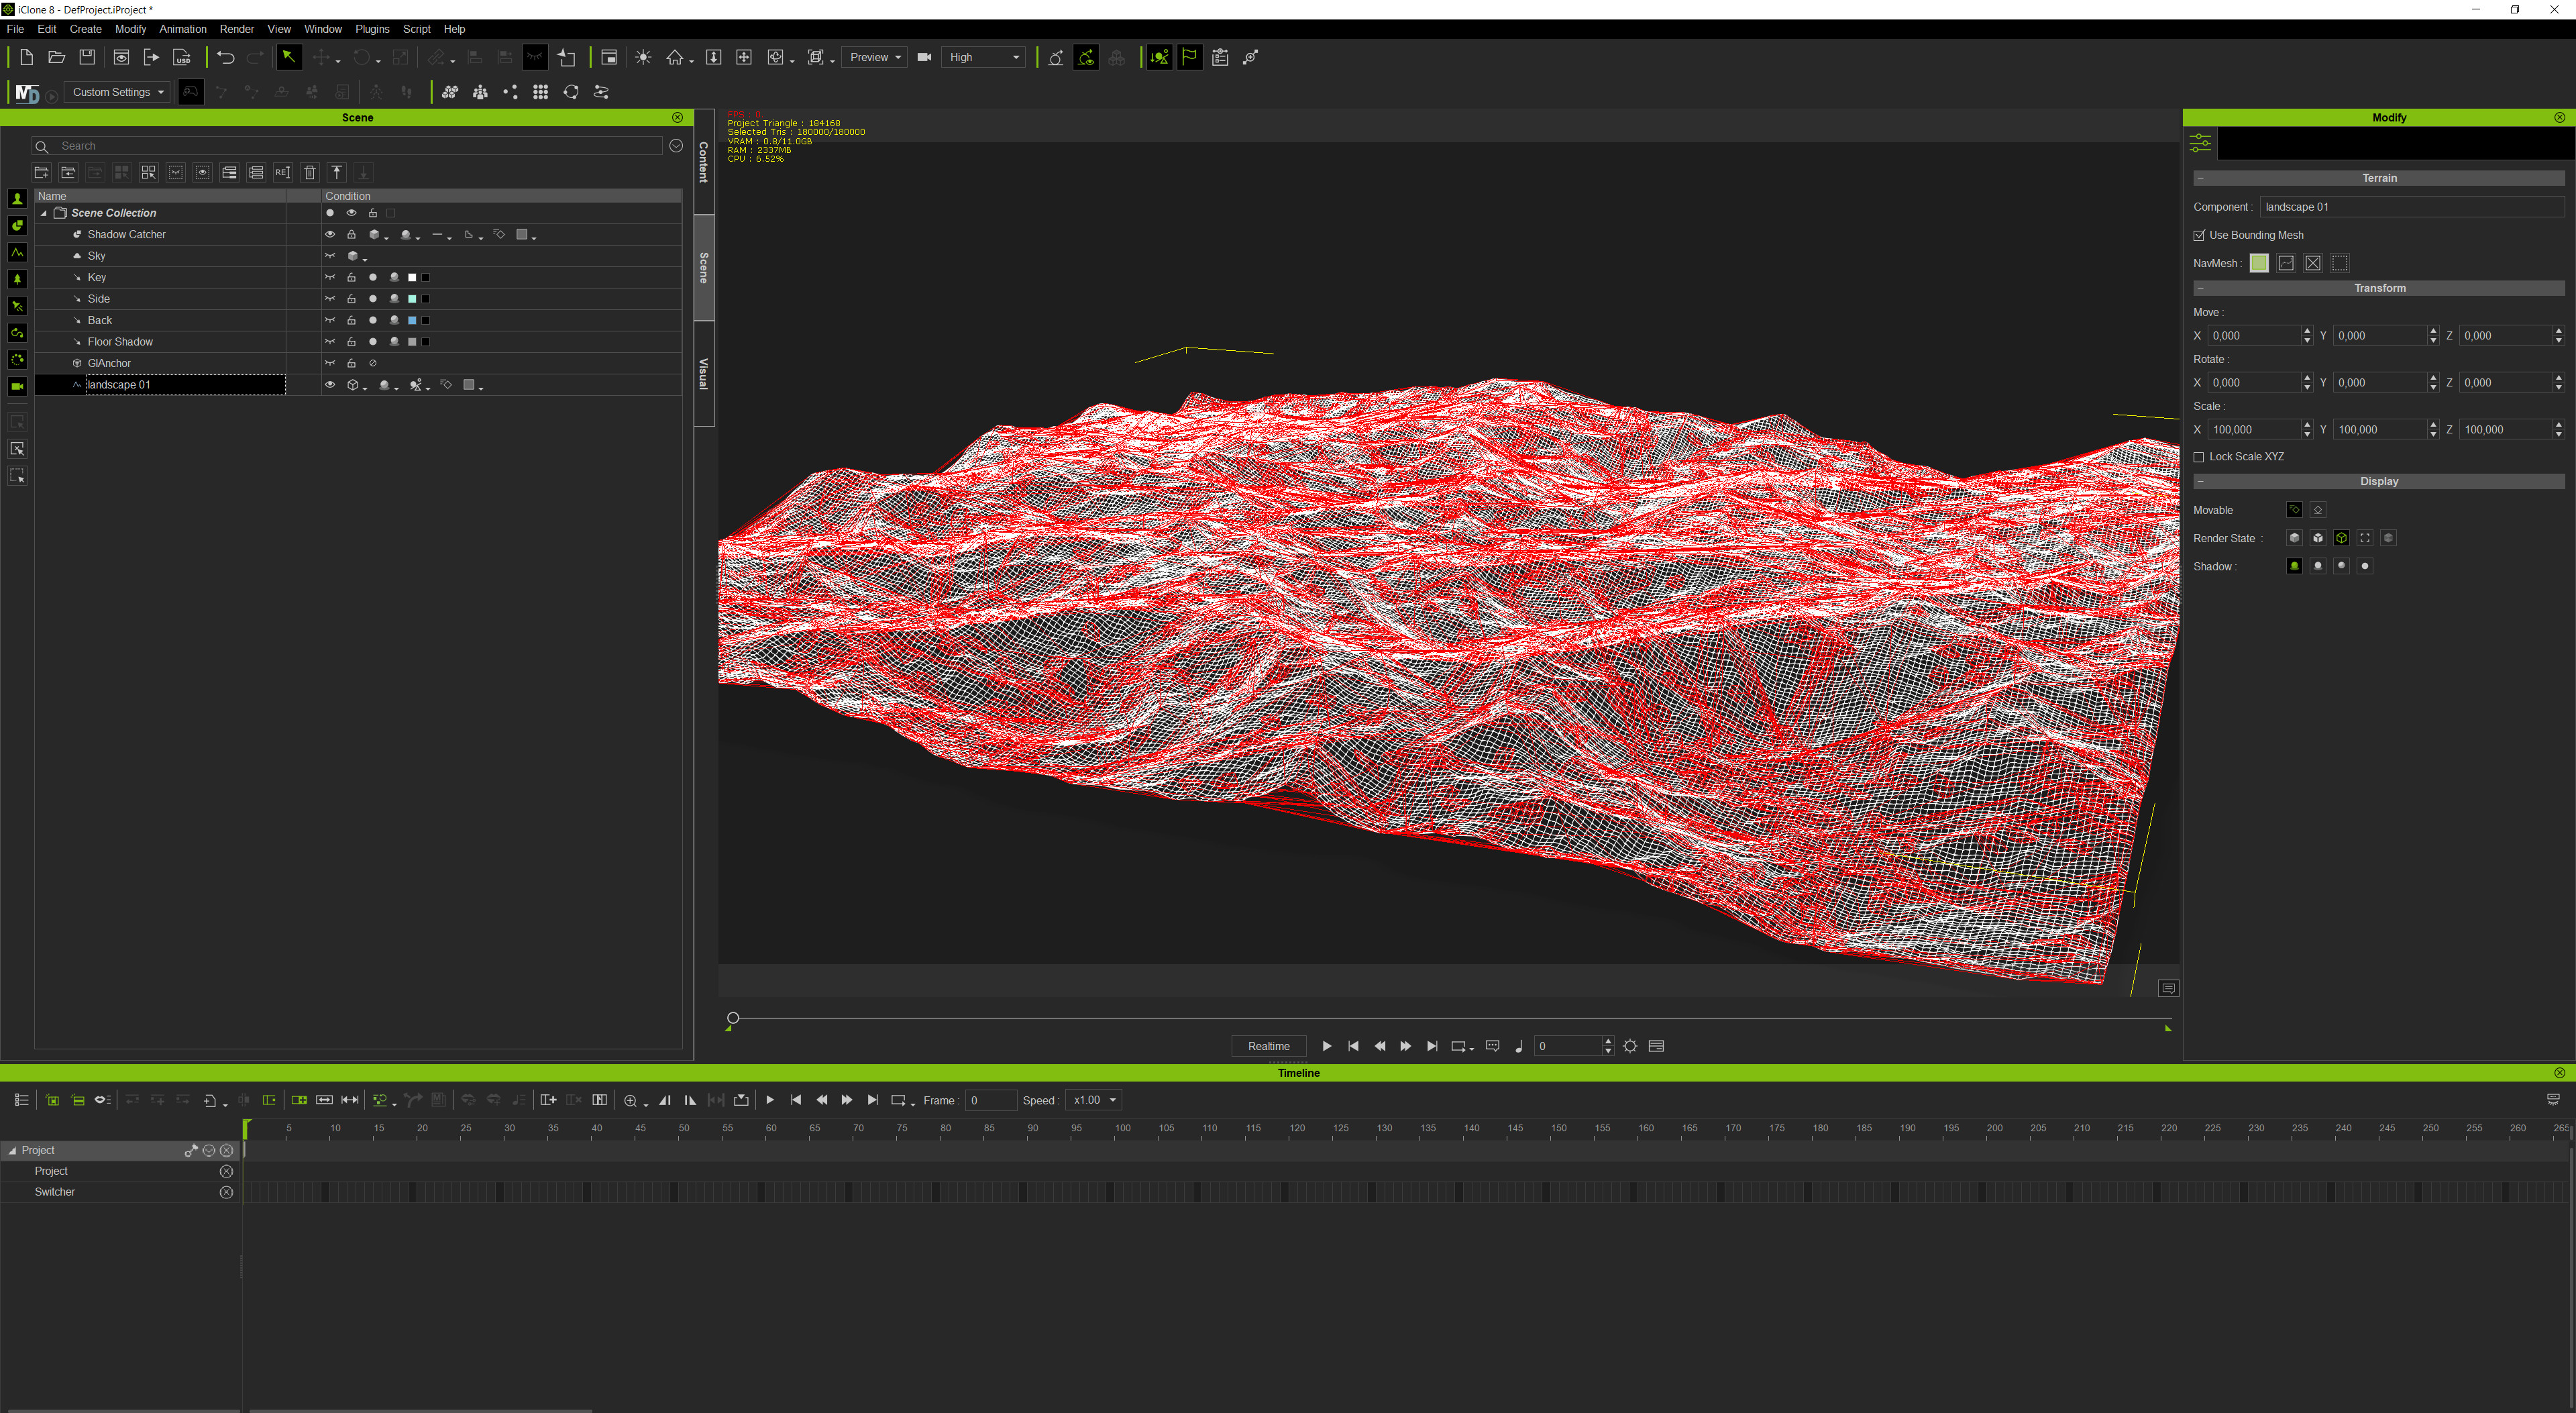Click the Component name field landscape 01

pyautogui.click(x=2412, y=207)
